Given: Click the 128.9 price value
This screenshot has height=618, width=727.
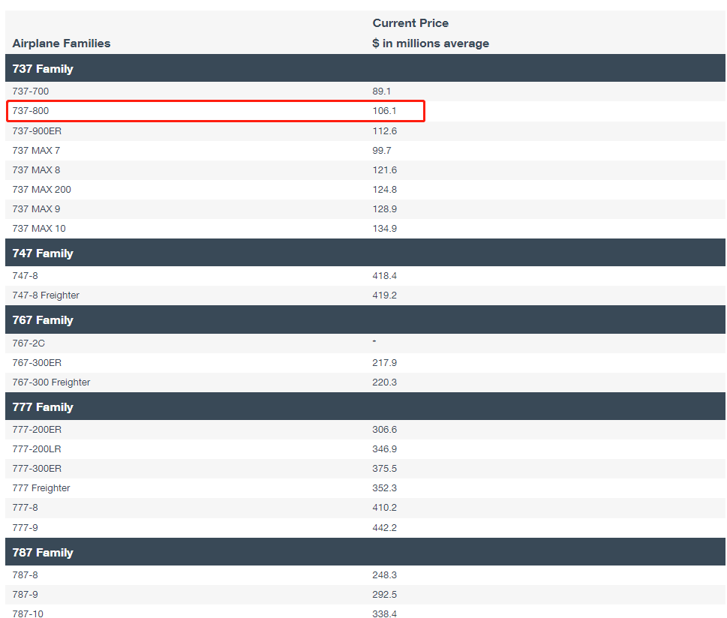Looking at the screenshot, I should click(384, 209).
